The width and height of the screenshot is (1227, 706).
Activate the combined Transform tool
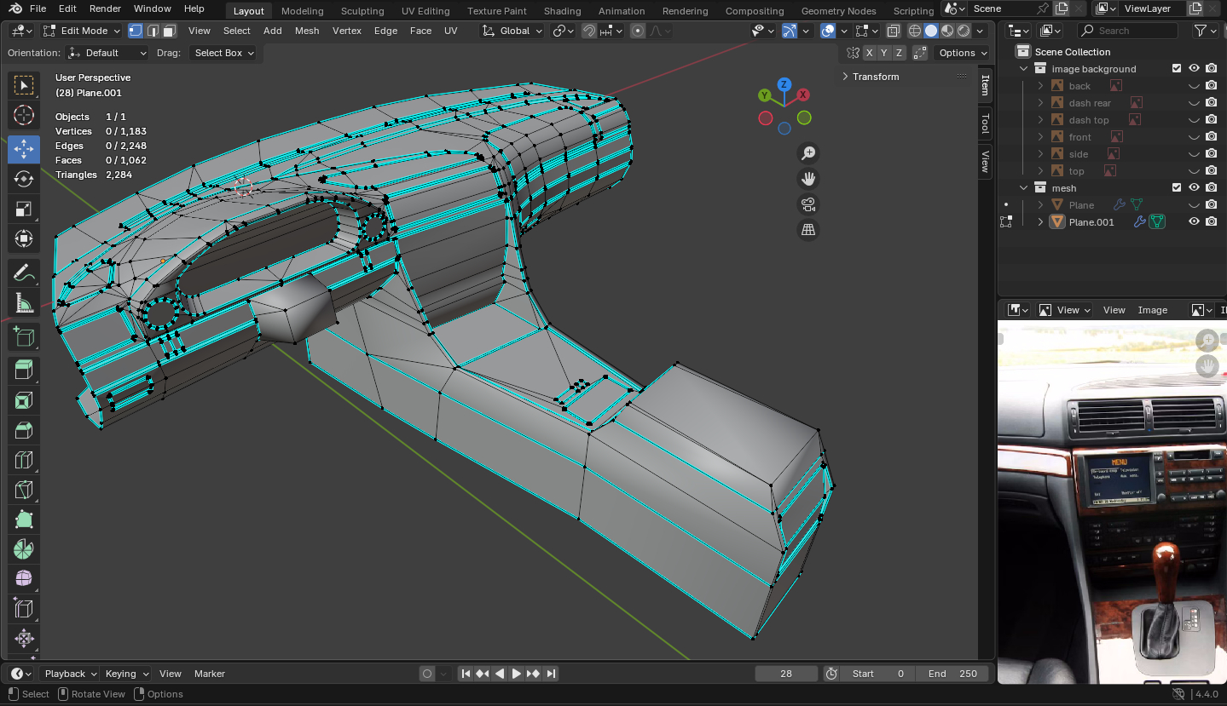(24, 238)
